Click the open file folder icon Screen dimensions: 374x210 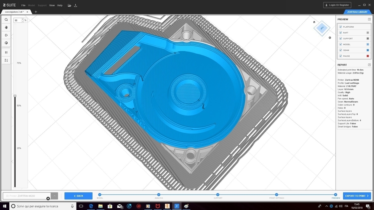(69, 5)
